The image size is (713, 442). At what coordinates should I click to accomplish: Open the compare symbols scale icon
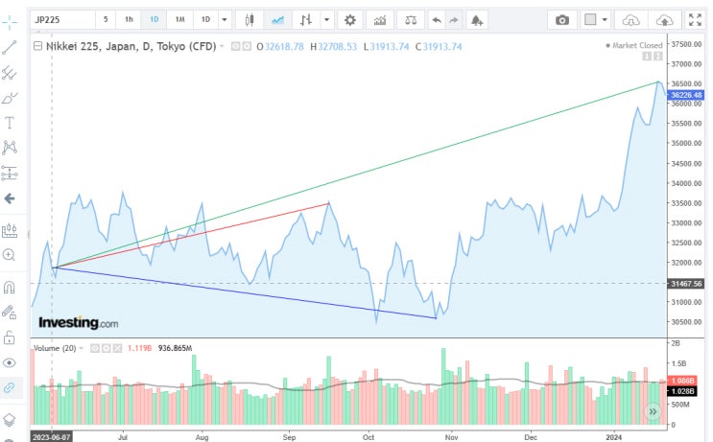[x=410, y=20]
